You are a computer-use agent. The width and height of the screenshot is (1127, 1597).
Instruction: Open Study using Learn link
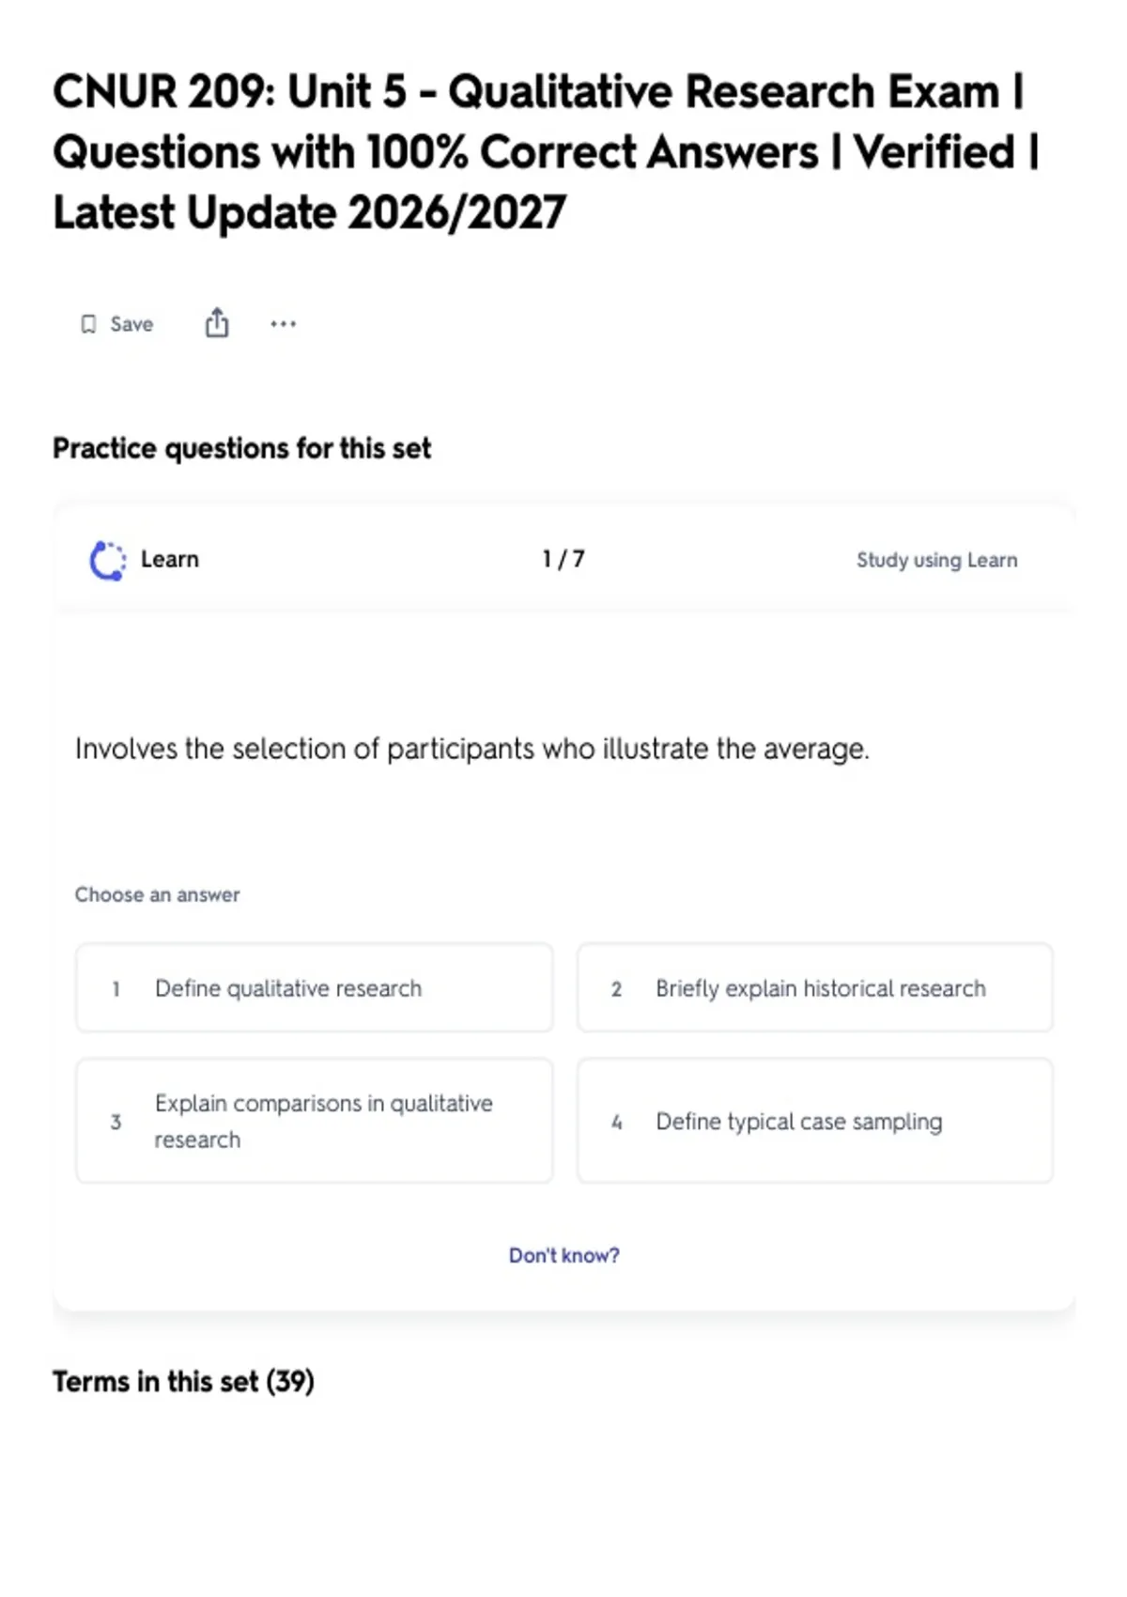click(x=936, y=560)
